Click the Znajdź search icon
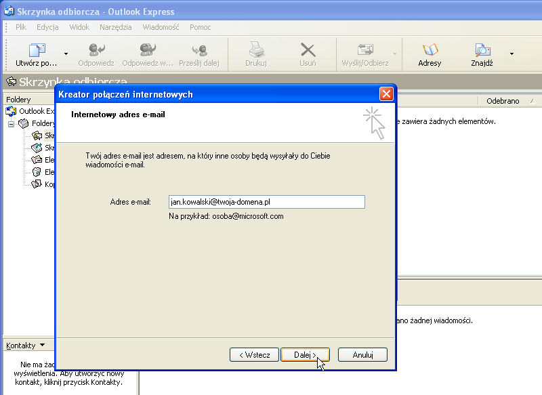Viewport: 542px width, 395px height. tap(482, 49)
